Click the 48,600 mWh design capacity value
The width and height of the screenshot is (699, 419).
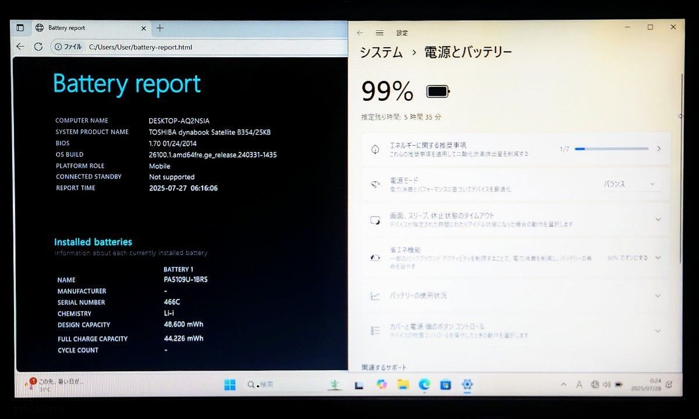pos(183,325)
